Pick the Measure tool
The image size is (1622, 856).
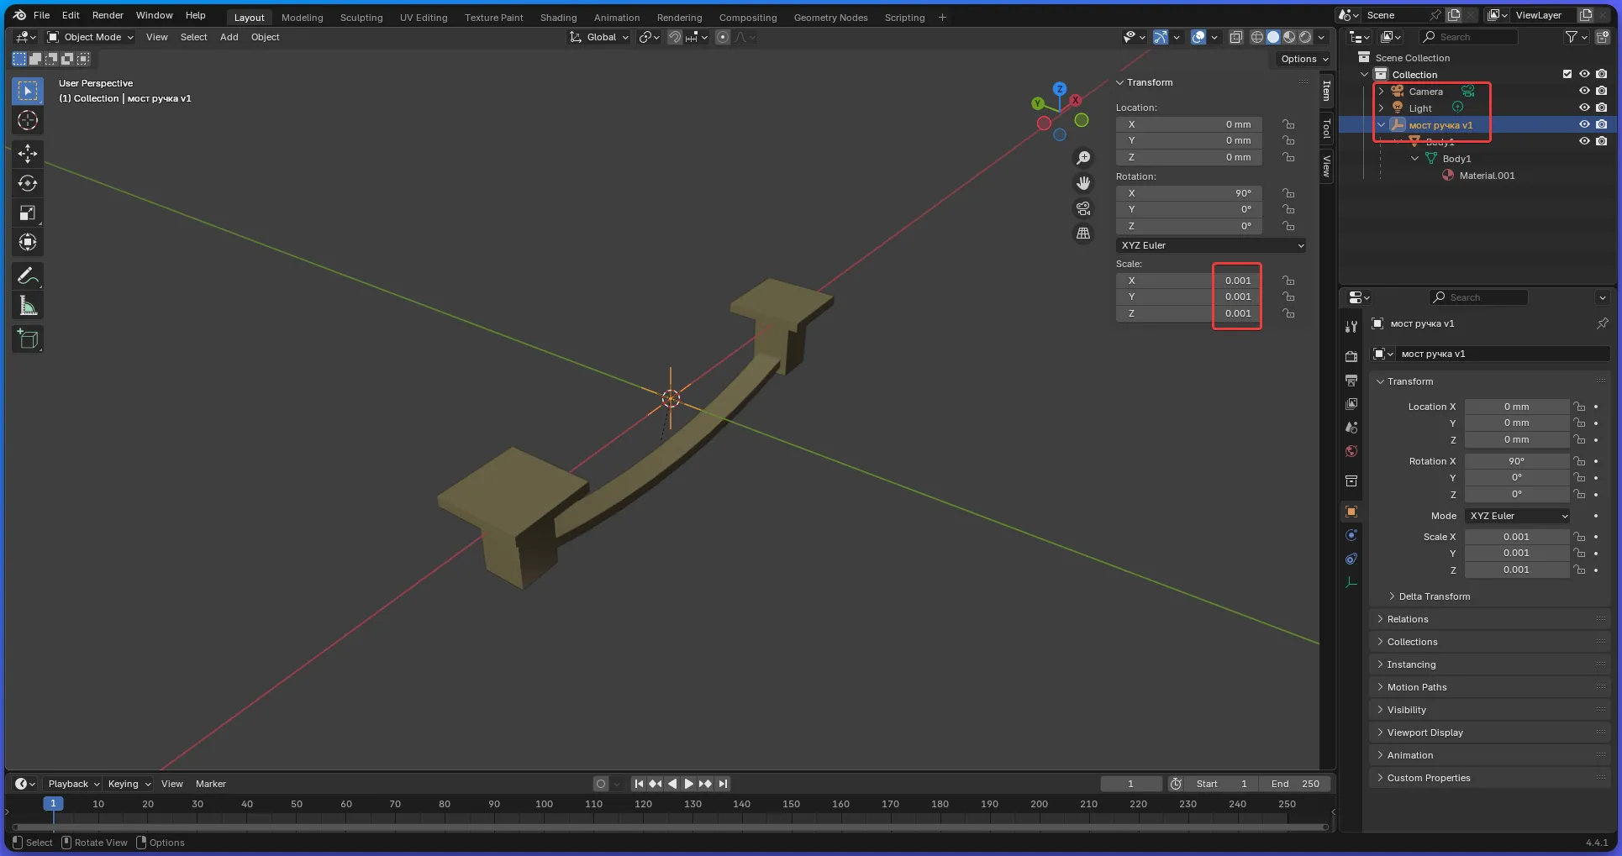28,305
